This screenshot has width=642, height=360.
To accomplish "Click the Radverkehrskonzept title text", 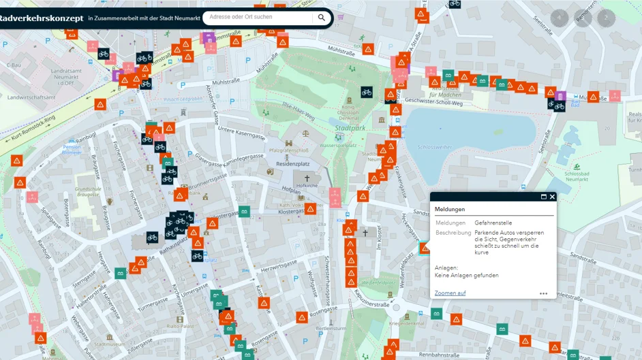I will [x=42, y=18].
